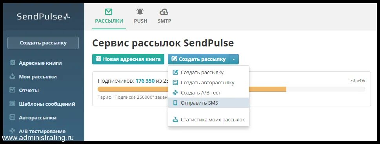Click the Отчеты chart icon
Viewport: 380px width, 144px height.
[x=12, y=90]
